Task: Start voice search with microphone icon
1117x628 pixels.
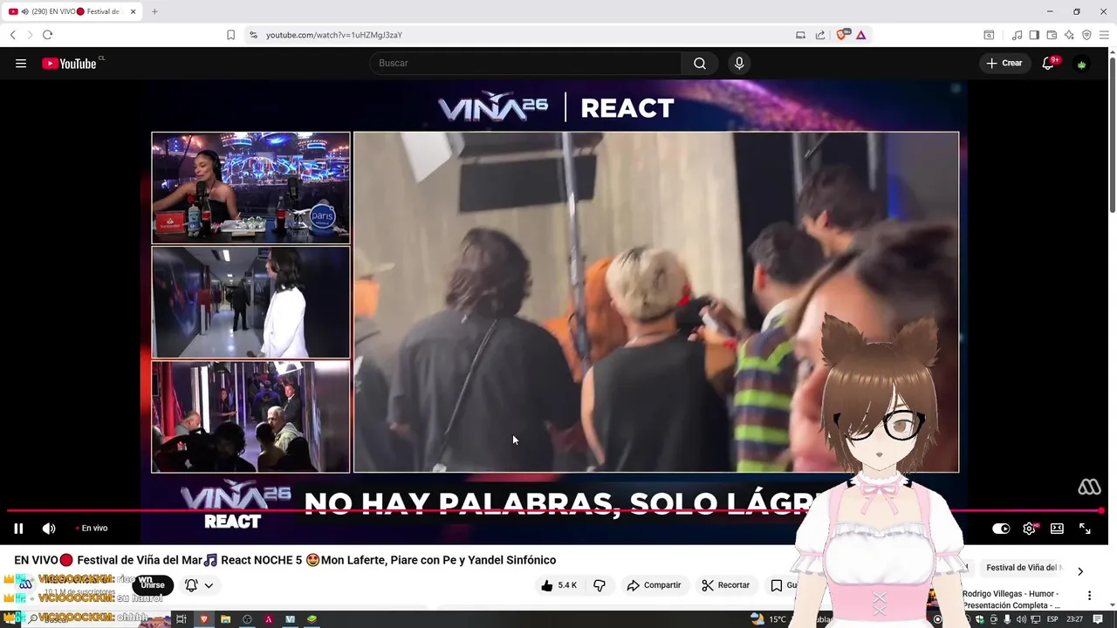Action: tap(739, 63)
